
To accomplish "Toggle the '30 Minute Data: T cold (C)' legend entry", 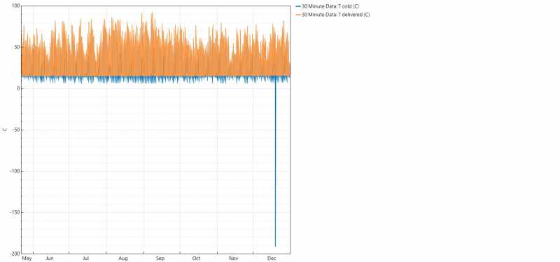I will [327, 6].
